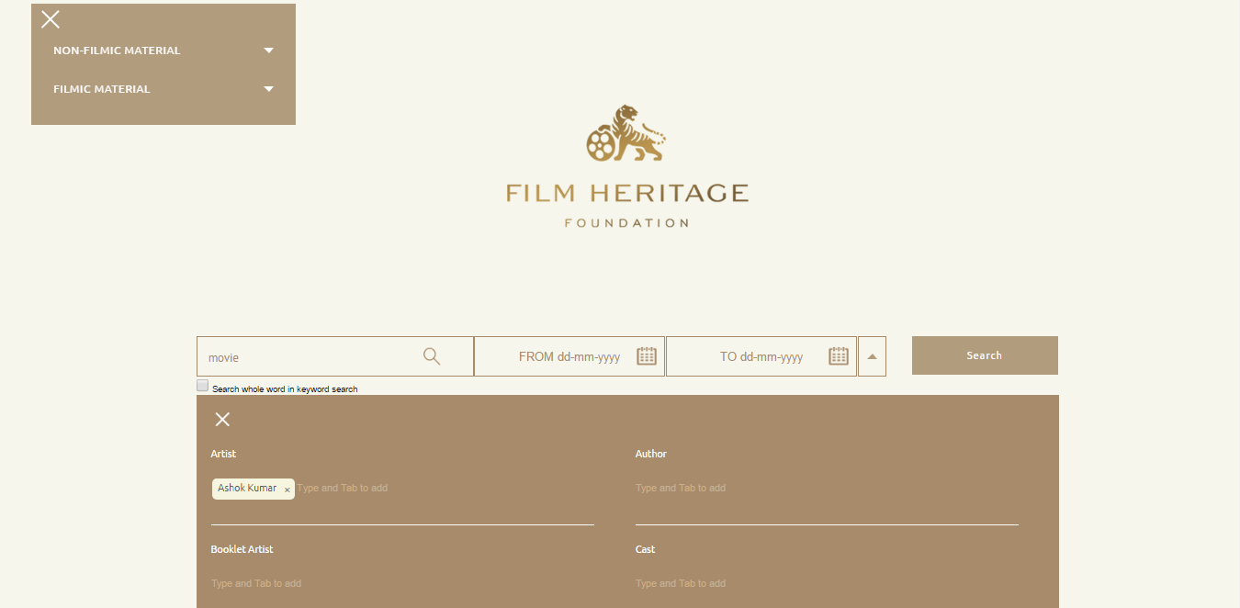
Task: Expand the Filmic Material dropdown arrow
Action: coord(269,89)
